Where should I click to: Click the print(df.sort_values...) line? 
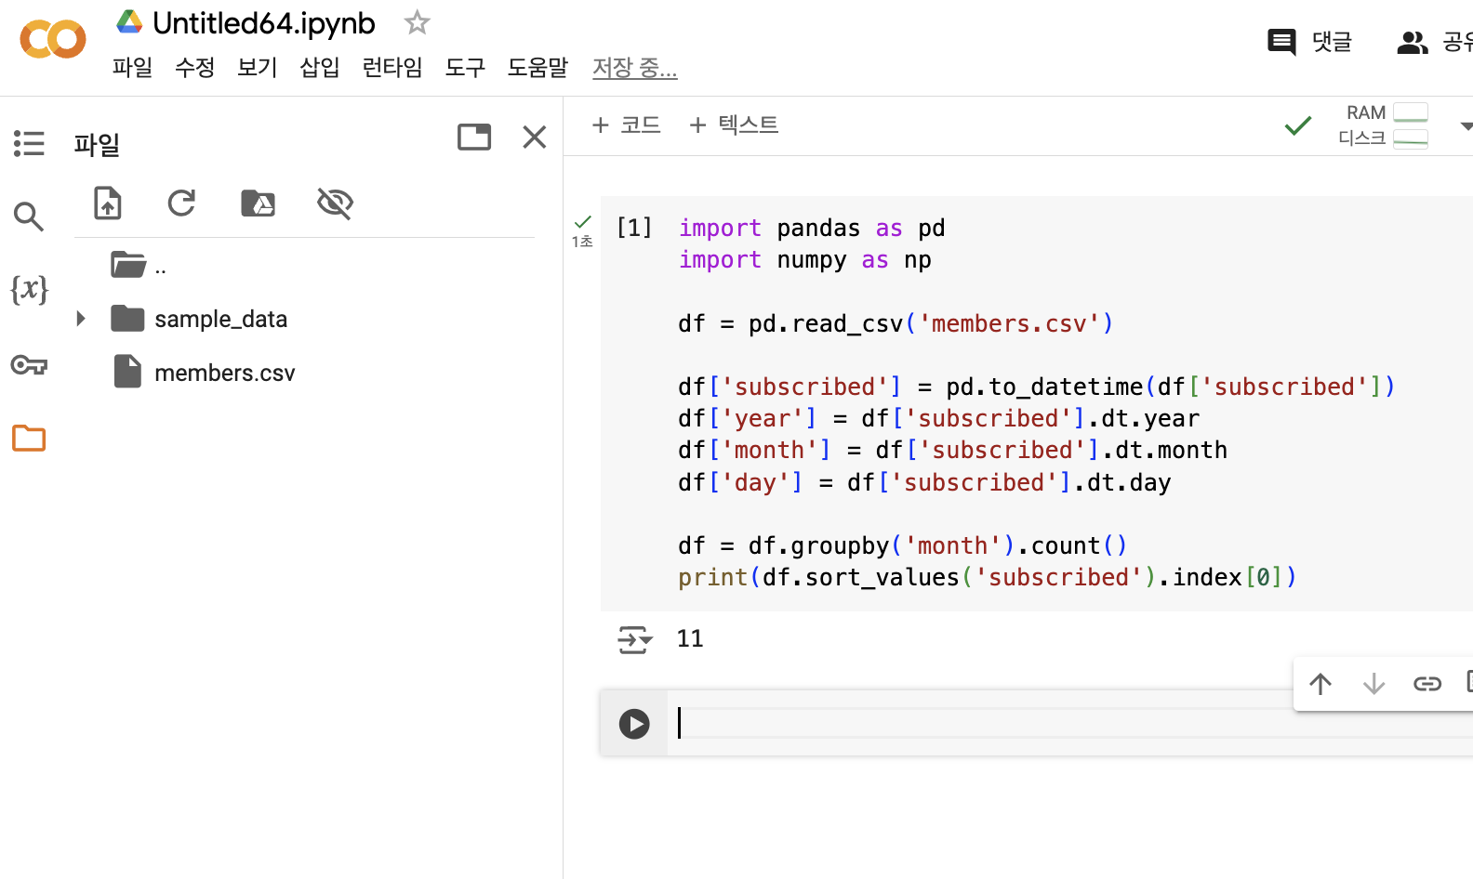point(987,577)
